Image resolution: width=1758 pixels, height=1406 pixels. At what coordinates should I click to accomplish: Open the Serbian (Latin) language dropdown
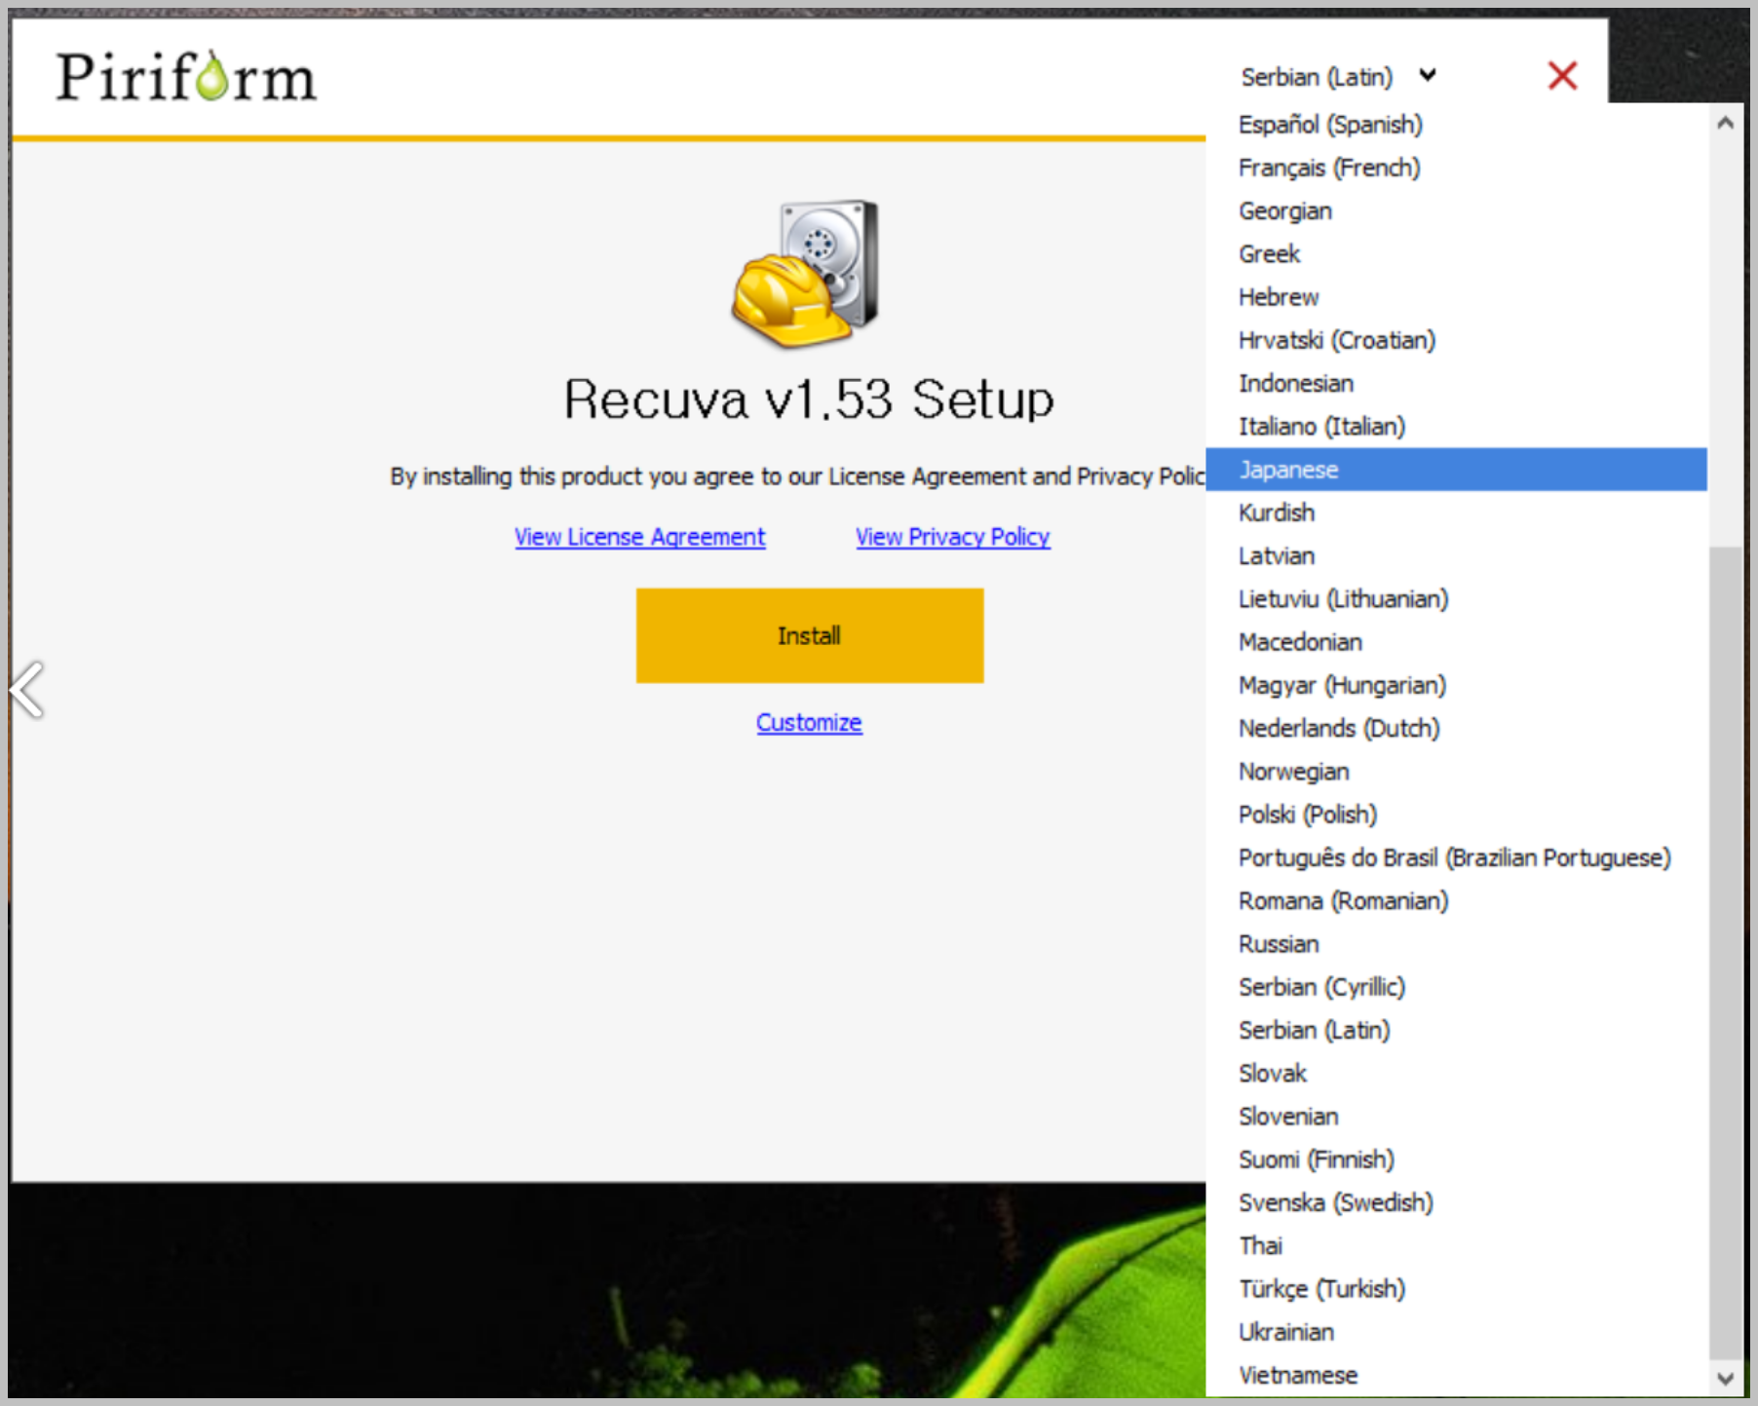coord(1338,76)
